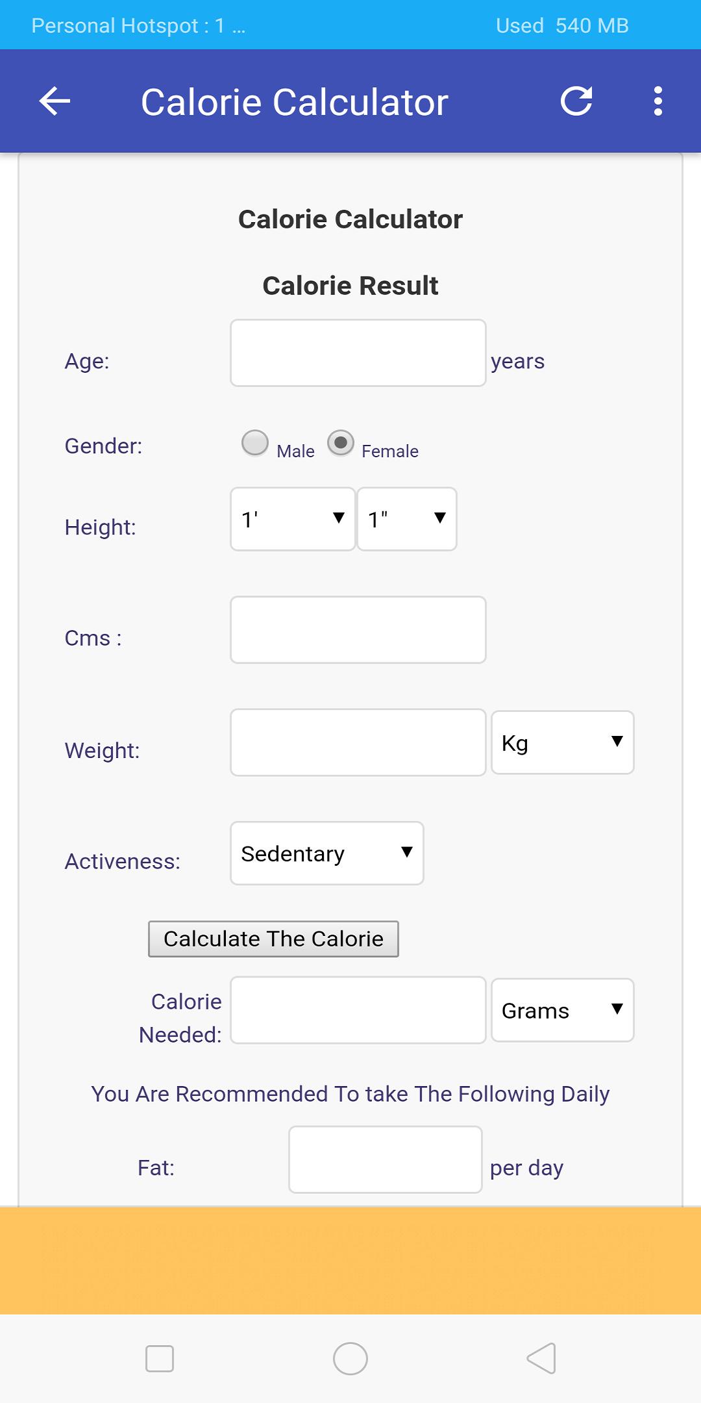The height and width of the screenshot is (1403, 701).
Task: Tap the Android back triangle button
Action: coord(541,1358)
